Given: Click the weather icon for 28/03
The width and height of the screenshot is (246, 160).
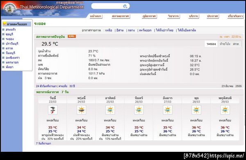Looking at the screenshot, I should [196, 110].
